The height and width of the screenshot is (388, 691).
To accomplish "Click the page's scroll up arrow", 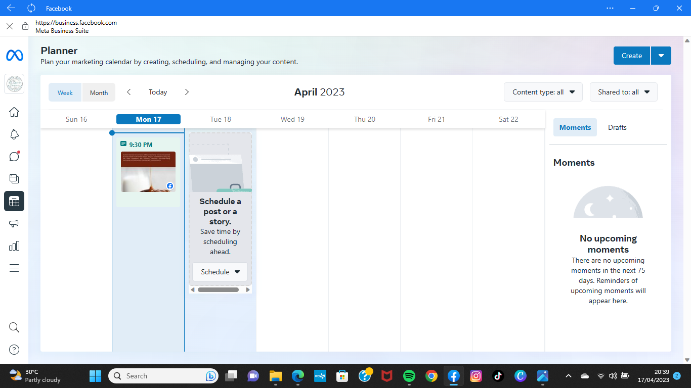I will (687, 40).
